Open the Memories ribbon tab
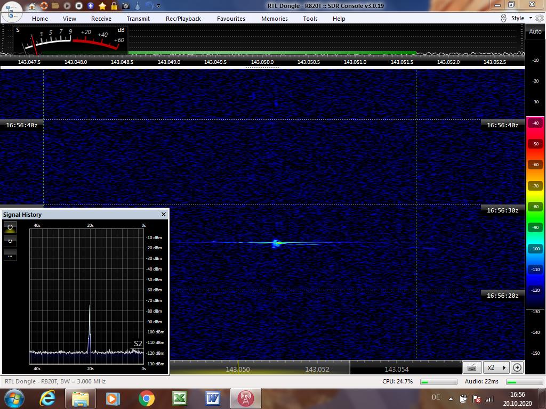 (x=275, y=19)
